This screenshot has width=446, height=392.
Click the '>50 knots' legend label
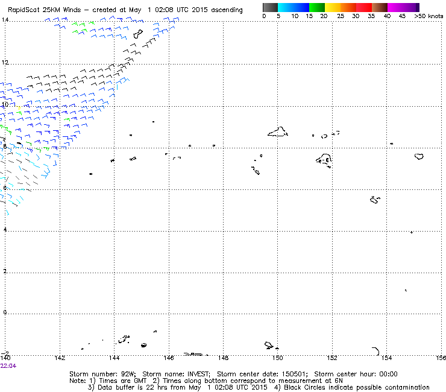tap(429, 16)
